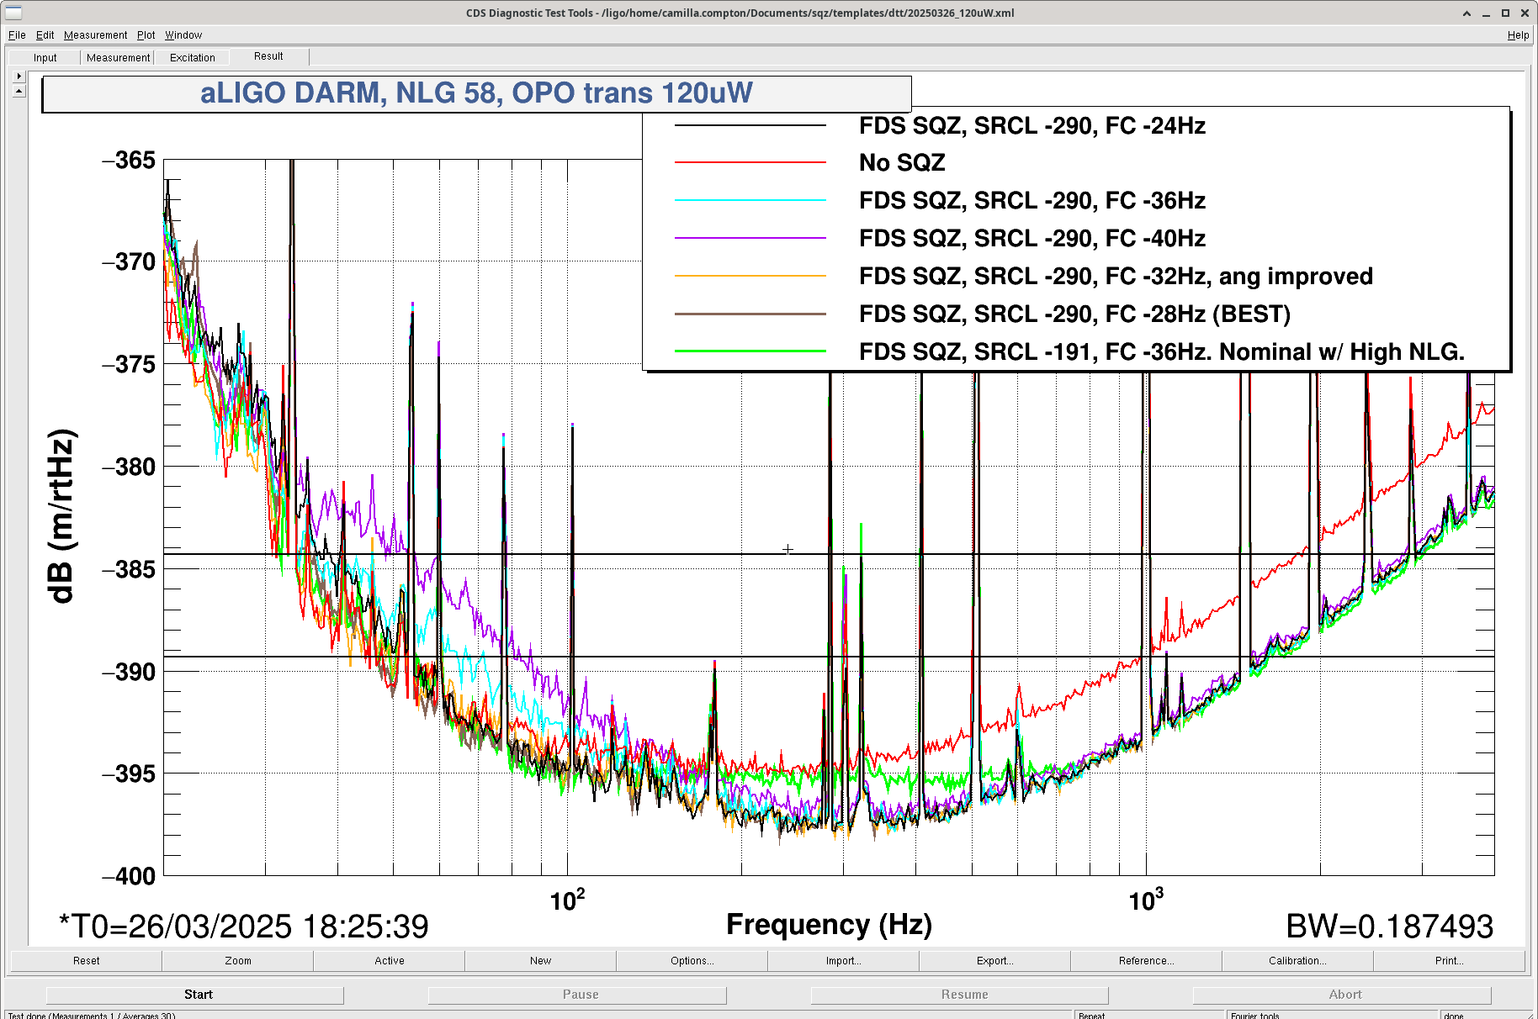Click the Pause button
The height and width of the screenshot is (1019, 1538).
pyautogui.click(x=577, y=995)
